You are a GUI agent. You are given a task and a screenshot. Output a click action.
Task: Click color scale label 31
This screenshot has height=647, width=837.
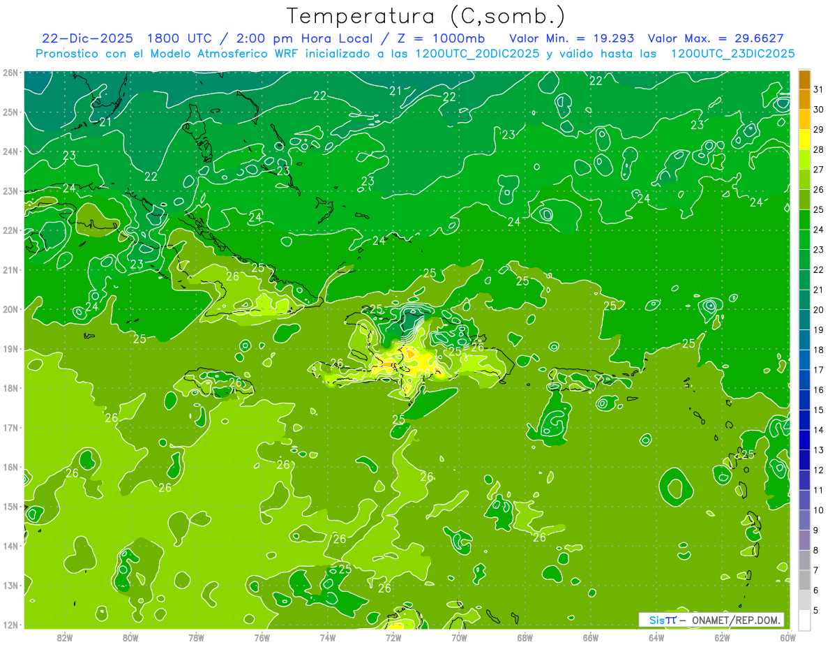click(x=818, y=89)
